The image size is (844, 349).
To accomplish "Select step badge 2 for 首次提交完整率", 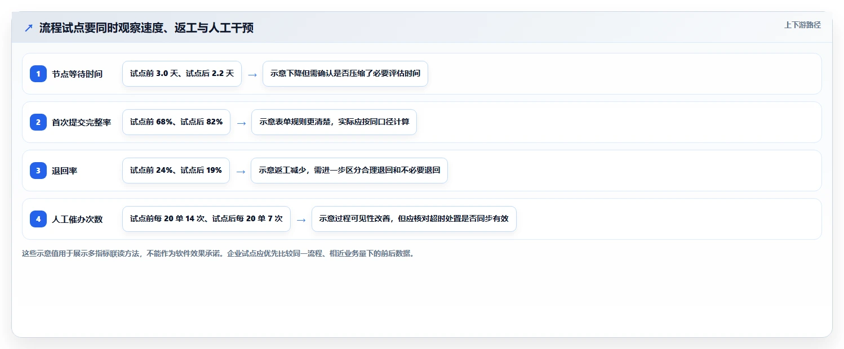I will (38, 122).
